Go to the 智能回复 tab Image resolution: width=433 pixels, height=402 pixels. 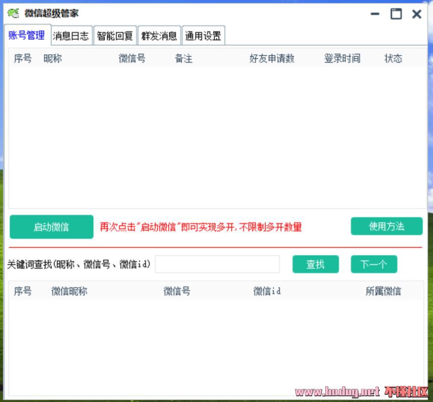[115, 36]
